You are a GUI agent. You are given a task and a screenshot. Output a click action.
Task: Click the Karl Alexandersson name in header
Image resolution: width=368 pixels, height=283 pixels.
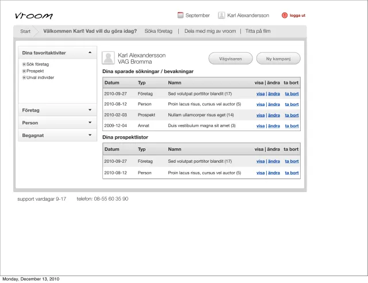coord(248,16)
